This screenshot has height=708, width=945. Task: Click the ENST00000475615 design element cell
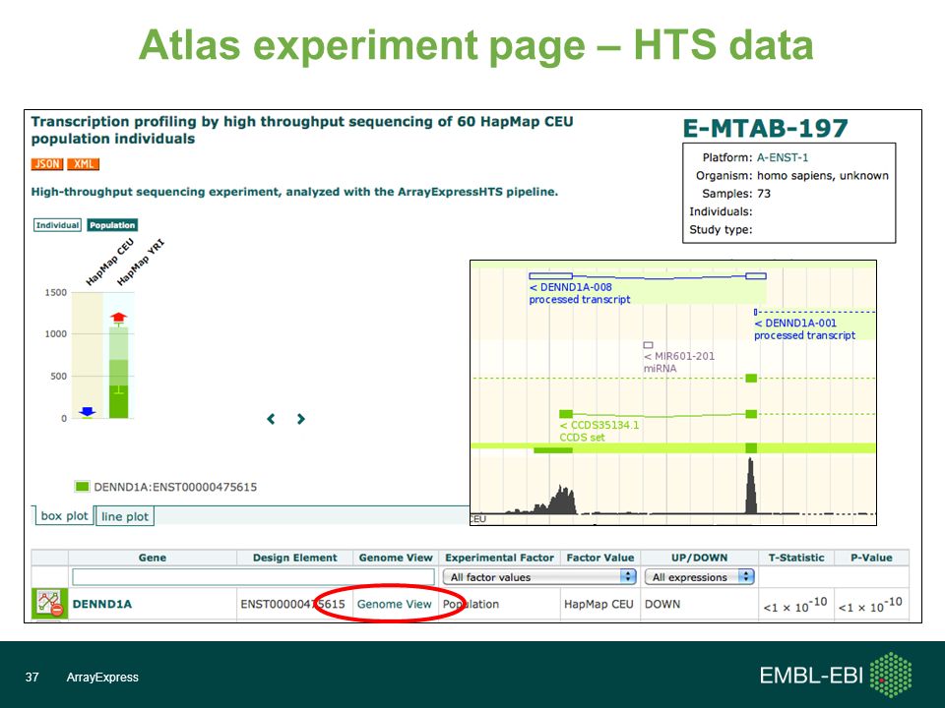(292, 604)
